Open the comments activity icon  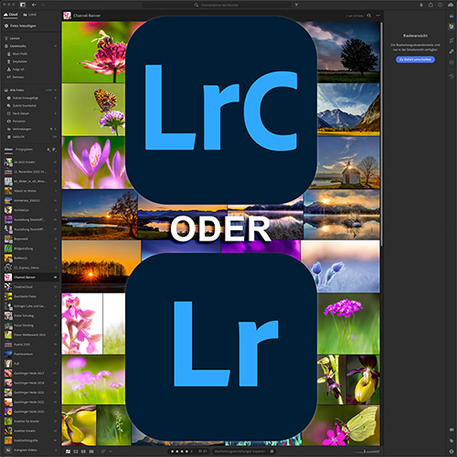click(x=452, y=430)
